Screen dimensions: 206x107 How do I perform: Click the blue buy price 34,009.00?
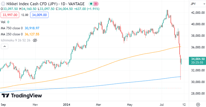tap(39, 15)
